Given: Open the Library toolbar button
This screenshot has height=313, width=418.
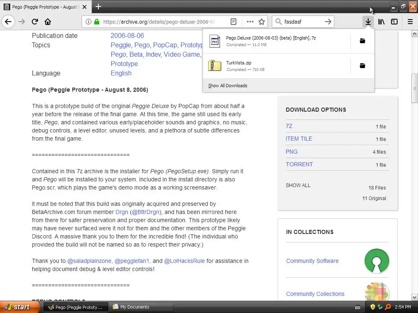Looking at the screenshot, I should [381, 22].
